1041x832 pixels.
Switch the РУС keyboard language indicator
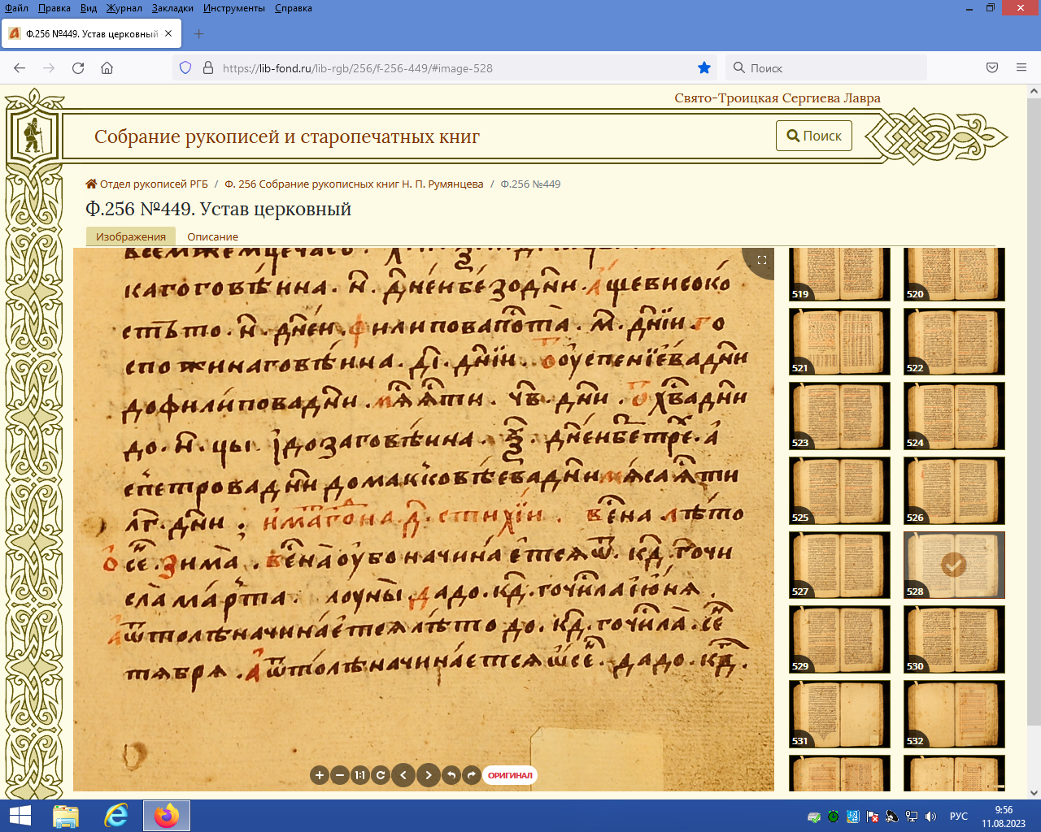958,816
